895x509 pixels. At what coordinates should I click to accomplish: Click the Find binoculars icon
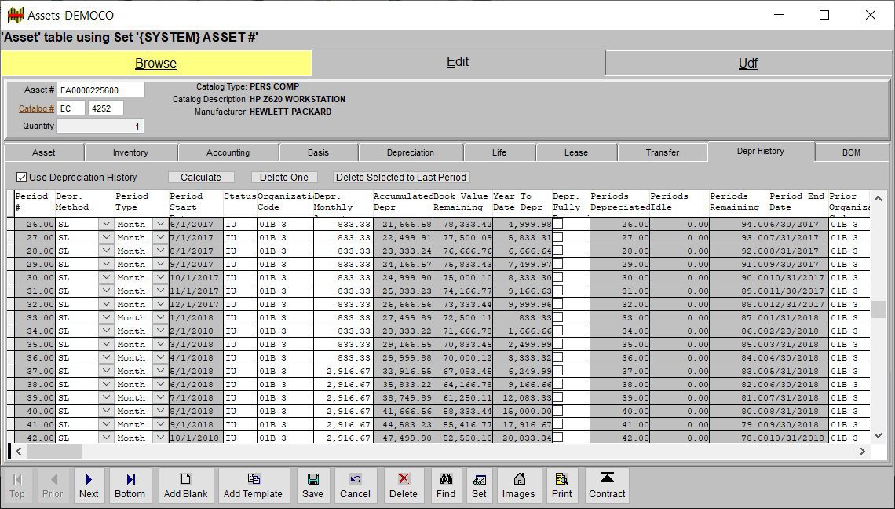click(x=445, y=479)
